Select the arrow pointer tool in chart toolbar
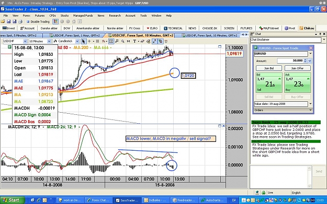Image resolution: width=327 pixels, height=204 pixels. pos(83,41)
